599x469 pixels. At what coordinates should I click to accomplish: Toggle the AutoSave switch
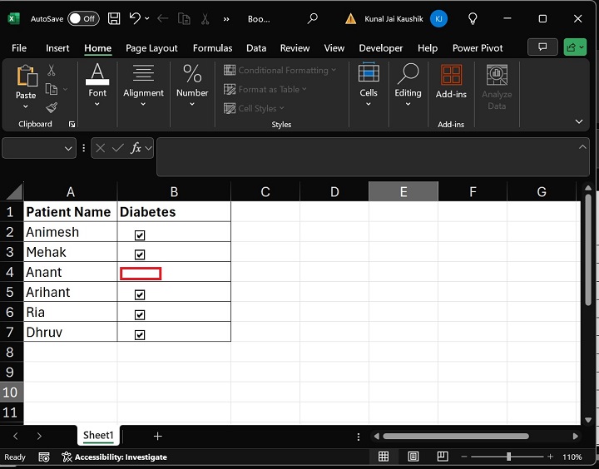click(82, 18)
